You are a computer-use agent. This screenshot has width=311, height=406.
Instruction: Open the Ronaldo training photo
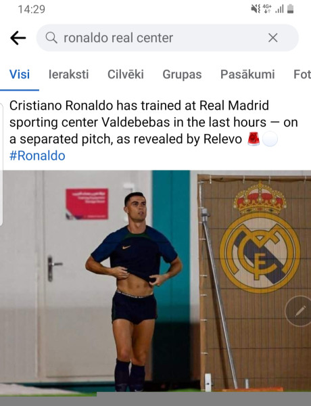point(155,281)
